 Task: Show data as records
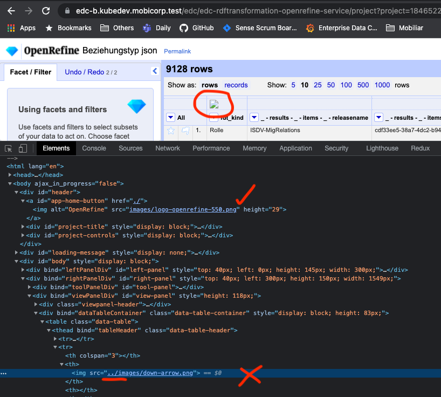[x=236, y=85]
